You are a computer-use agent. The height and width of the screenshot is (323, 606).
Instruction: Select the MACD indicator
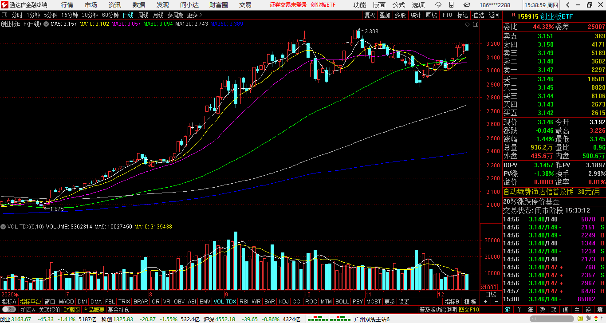[x=66, y=302]
